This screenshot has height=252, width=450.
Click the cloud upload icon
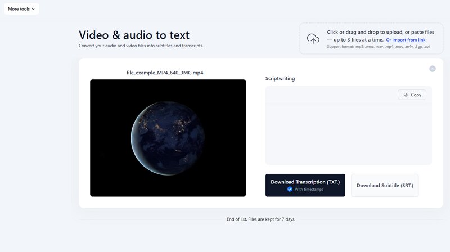tap(313, 38)
